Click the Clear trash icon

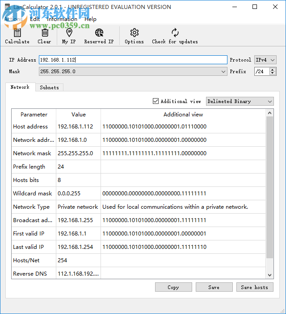(45, 33)
